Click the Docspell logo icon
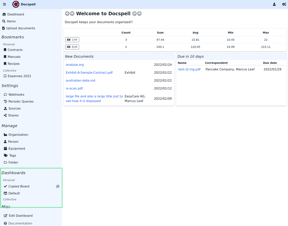The width and height of the screenshot is (288, 226). (16, 4)
